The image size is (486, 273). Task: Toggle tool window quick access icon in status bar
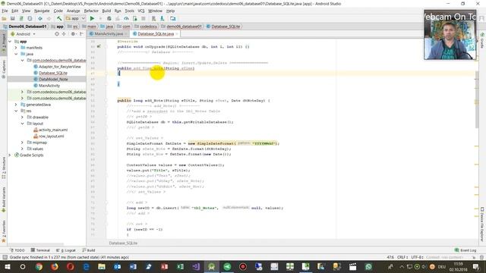5,257
